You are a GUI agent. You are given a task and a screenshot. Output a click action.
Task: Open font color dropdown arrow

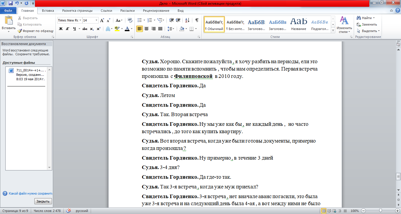click(x=132, y=29)
